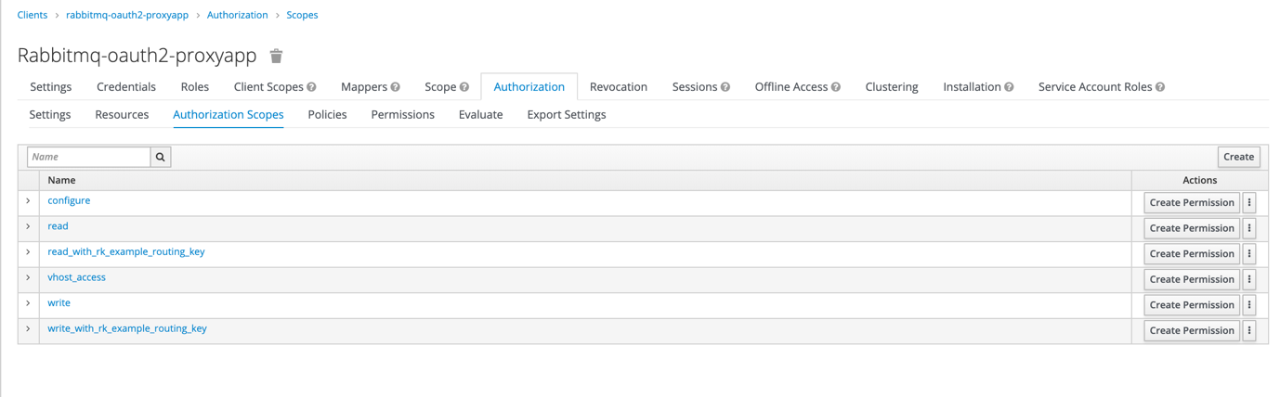Open kebab menu for write scope
Image resolution: width=1280 pixels, height=397 pixels.
1249,304
